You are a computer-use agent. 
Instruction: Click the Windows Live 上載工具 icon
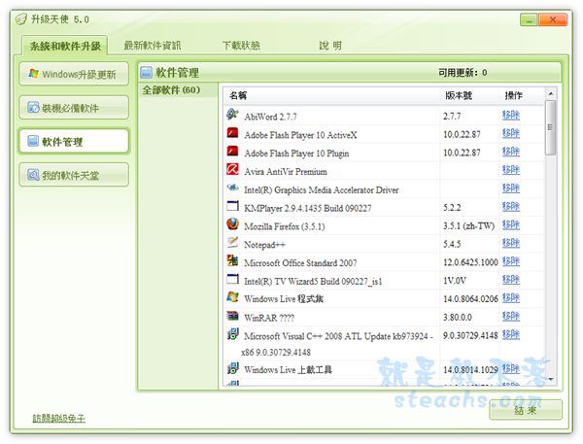233,368
